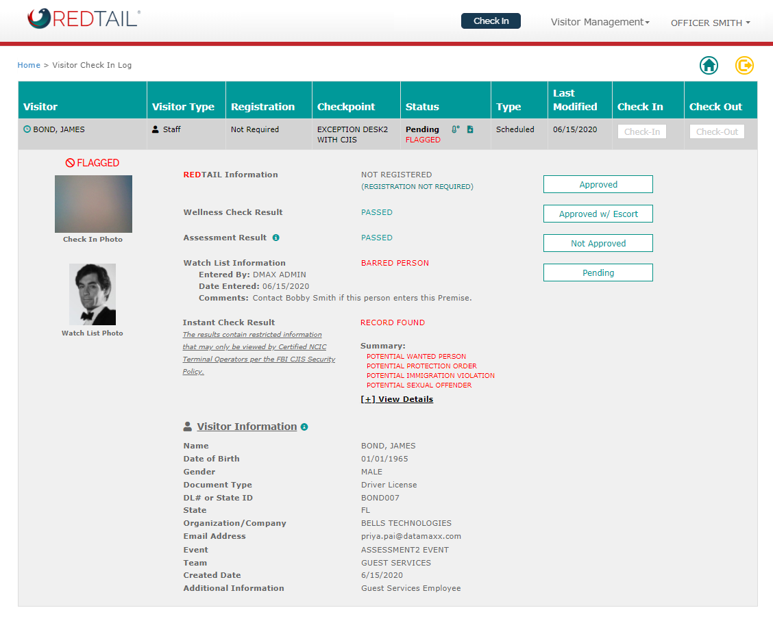Click POTENTIAL SEXUAL OFFENDER summary line

[419, 385]
